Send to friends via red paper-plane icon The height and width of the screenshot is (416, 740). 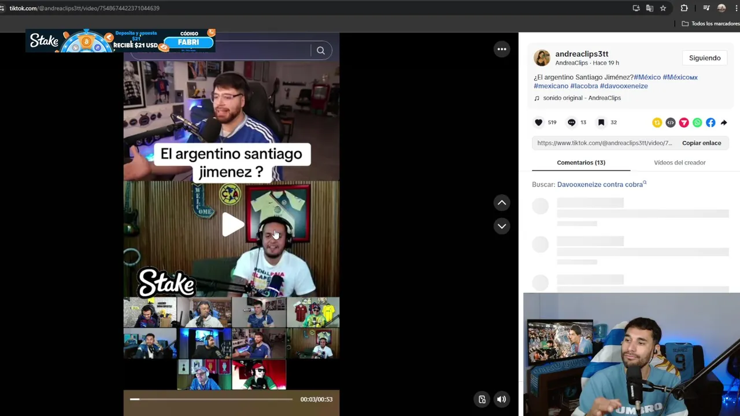684,122
